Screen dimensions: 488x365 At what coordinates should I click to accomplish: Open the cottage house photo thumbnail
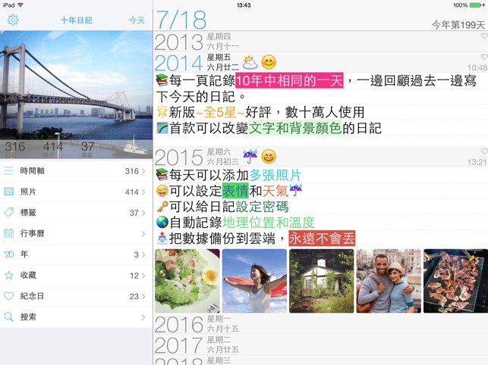coord(322,281)
